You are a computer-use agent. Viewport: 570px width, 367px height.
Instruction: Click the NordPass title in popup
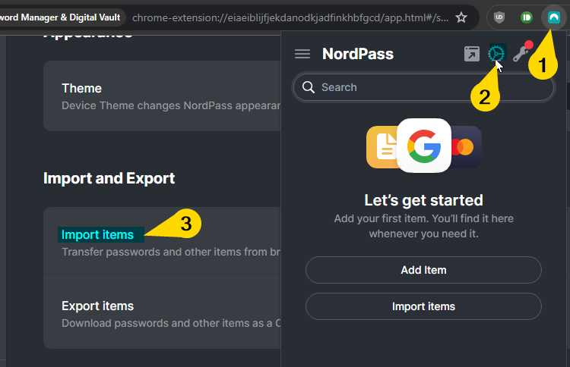tap(358, 54)
